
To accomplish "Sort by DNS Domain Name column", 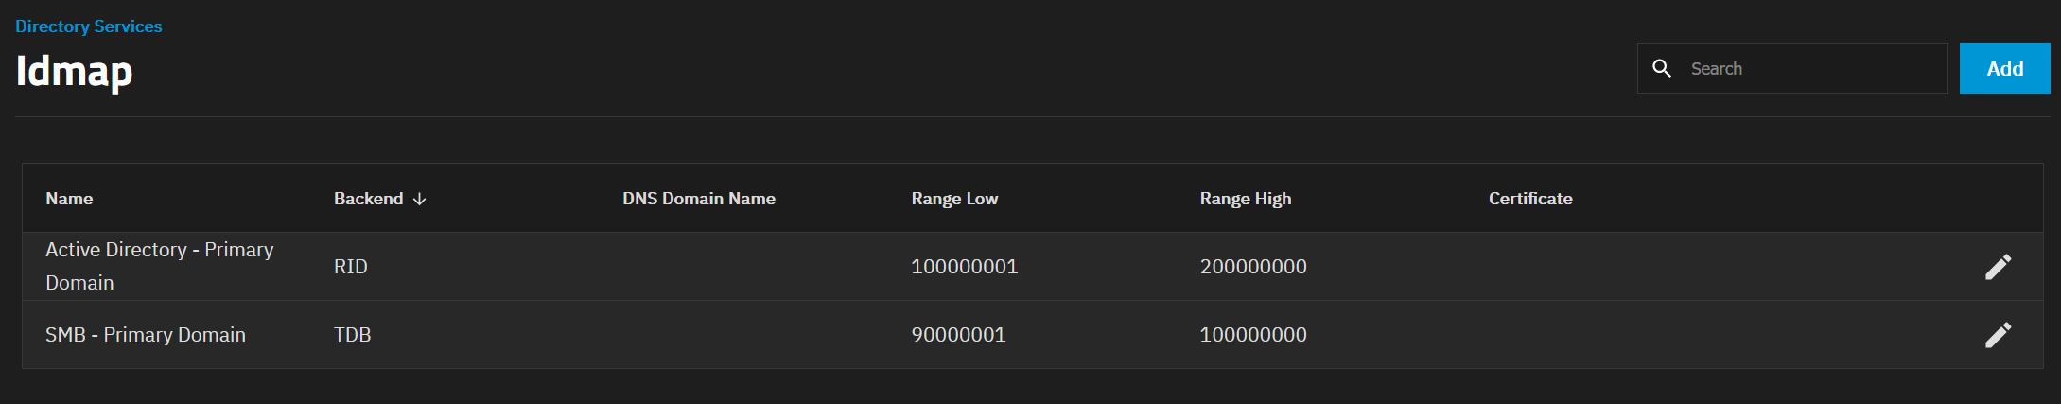I will click(699, 199).
